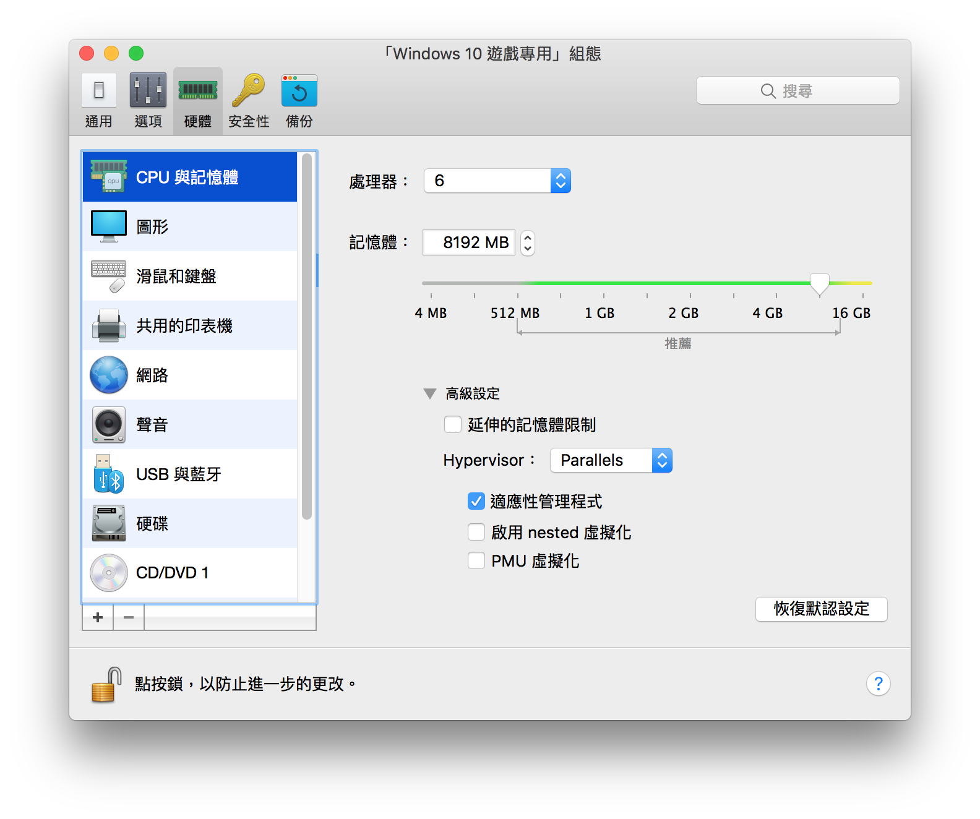
Task: Click 恢復默認設定 restore defaults button
Action: (822, 609)
